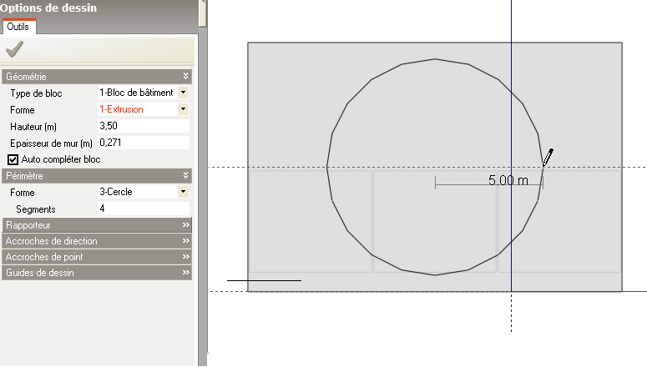Expand the Rapporteur section
647x367 pixels.
(x=186, y=225)
